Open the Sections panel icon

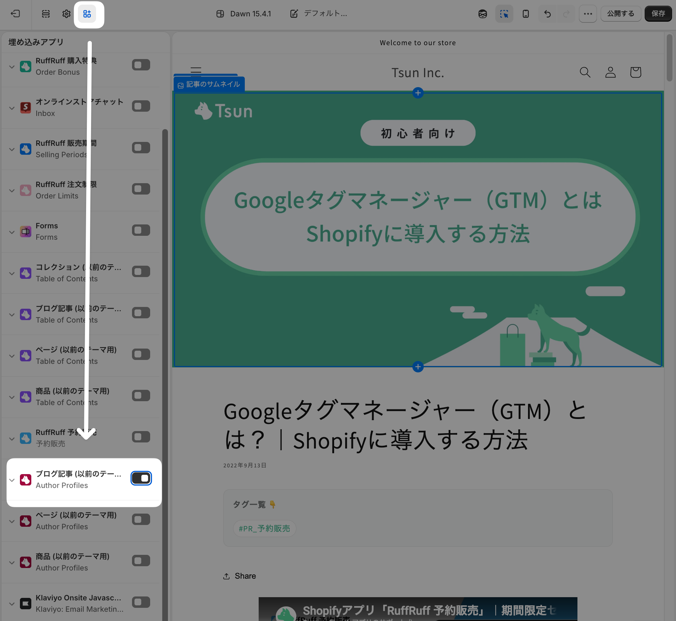[46, 14]
